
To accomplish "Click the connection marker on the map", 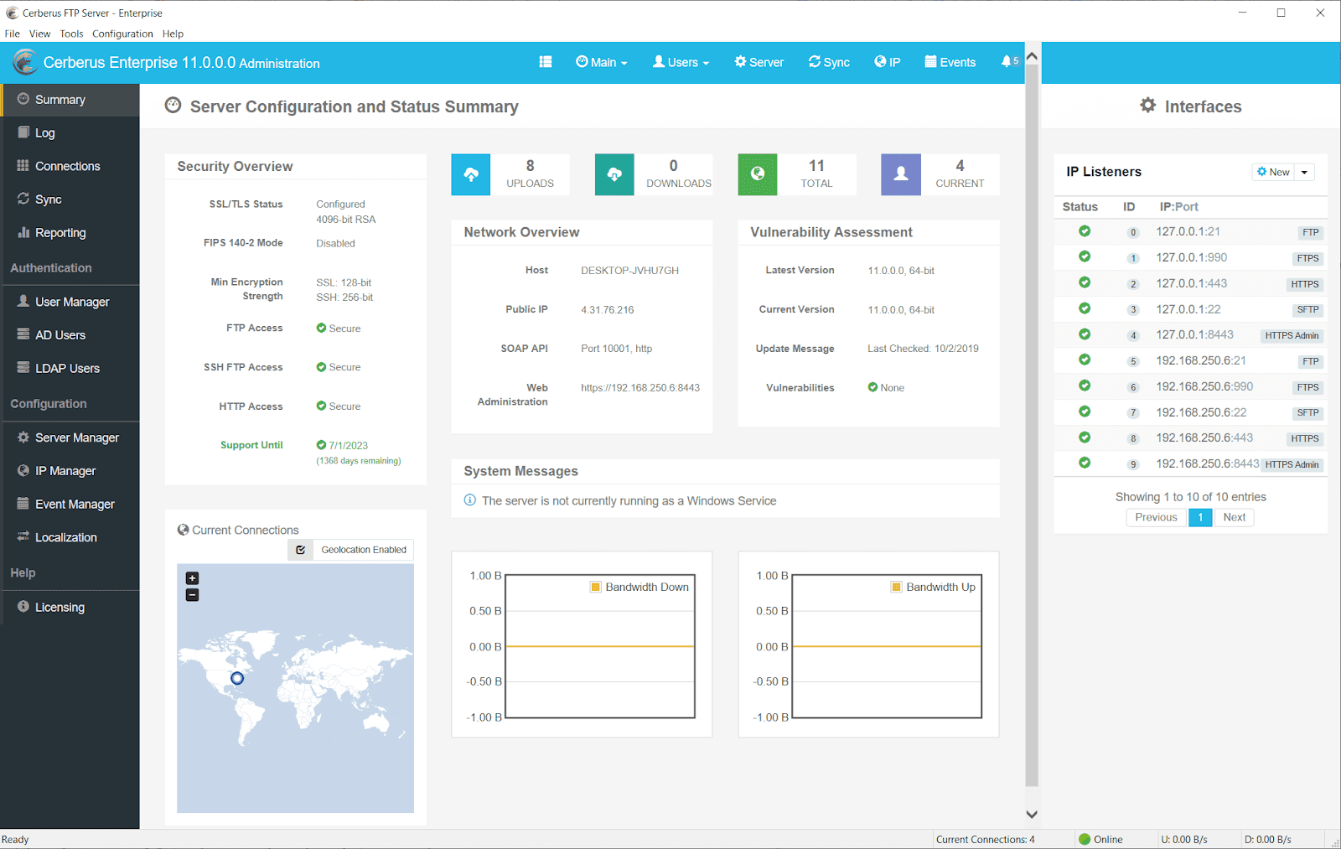I will pos(237,678).
